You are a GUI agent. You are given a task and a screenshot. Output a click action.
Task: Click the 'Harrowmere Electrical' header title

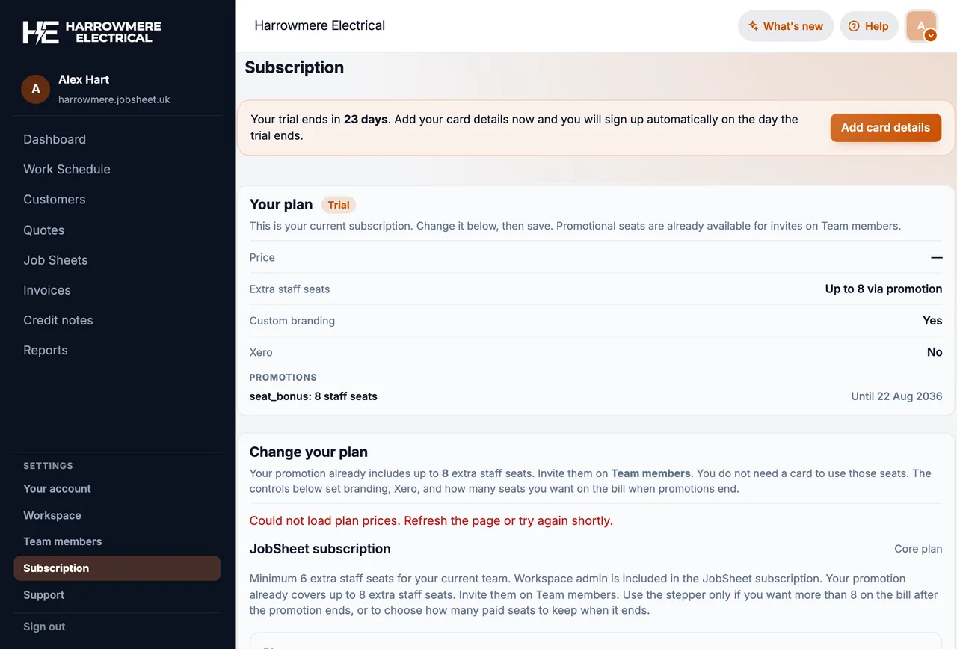click(320, 25)
